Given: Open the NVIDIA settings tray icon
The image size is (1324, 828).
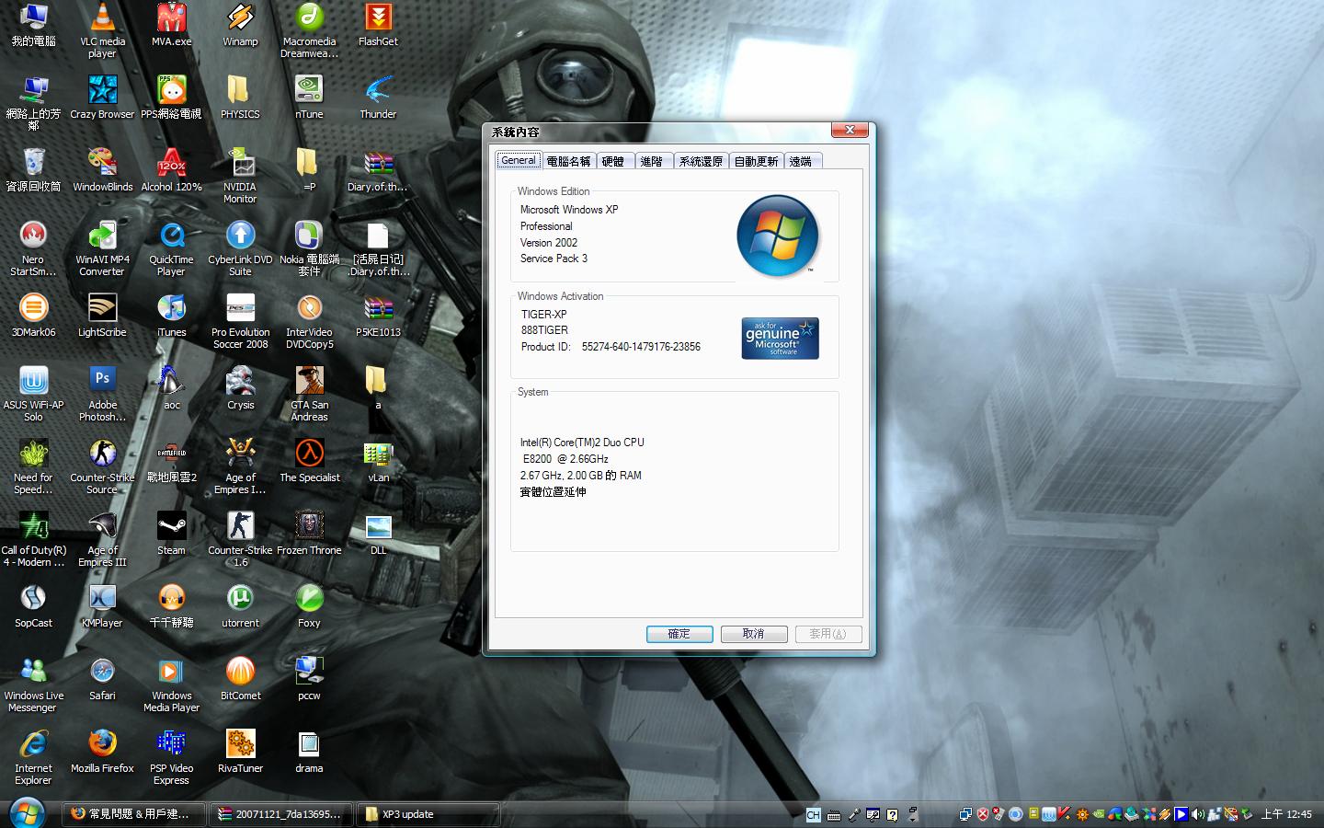Looking at the screenshot, I should (x=1099, y=814).
